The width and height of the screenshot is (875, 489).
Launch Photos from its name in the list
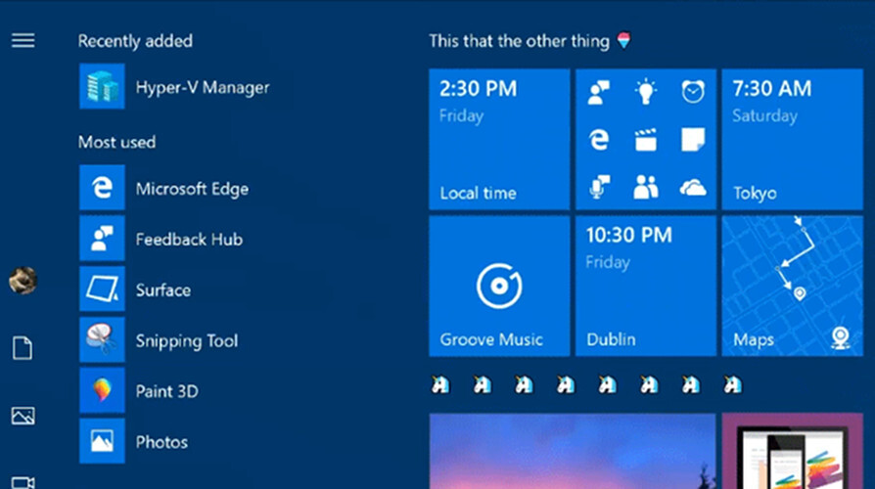click(161, 442)
